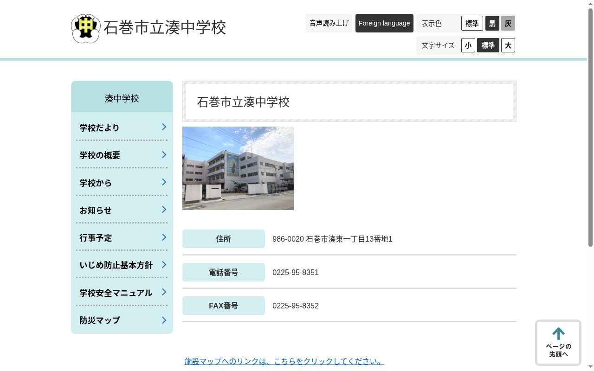Click the school emblem logo icon
The image size is (594, 371).
(x=86, y=28)
